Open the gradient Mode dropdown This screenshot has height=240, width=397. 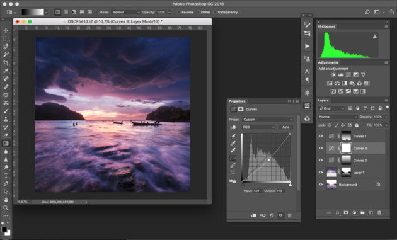click(x=126, y=12)
